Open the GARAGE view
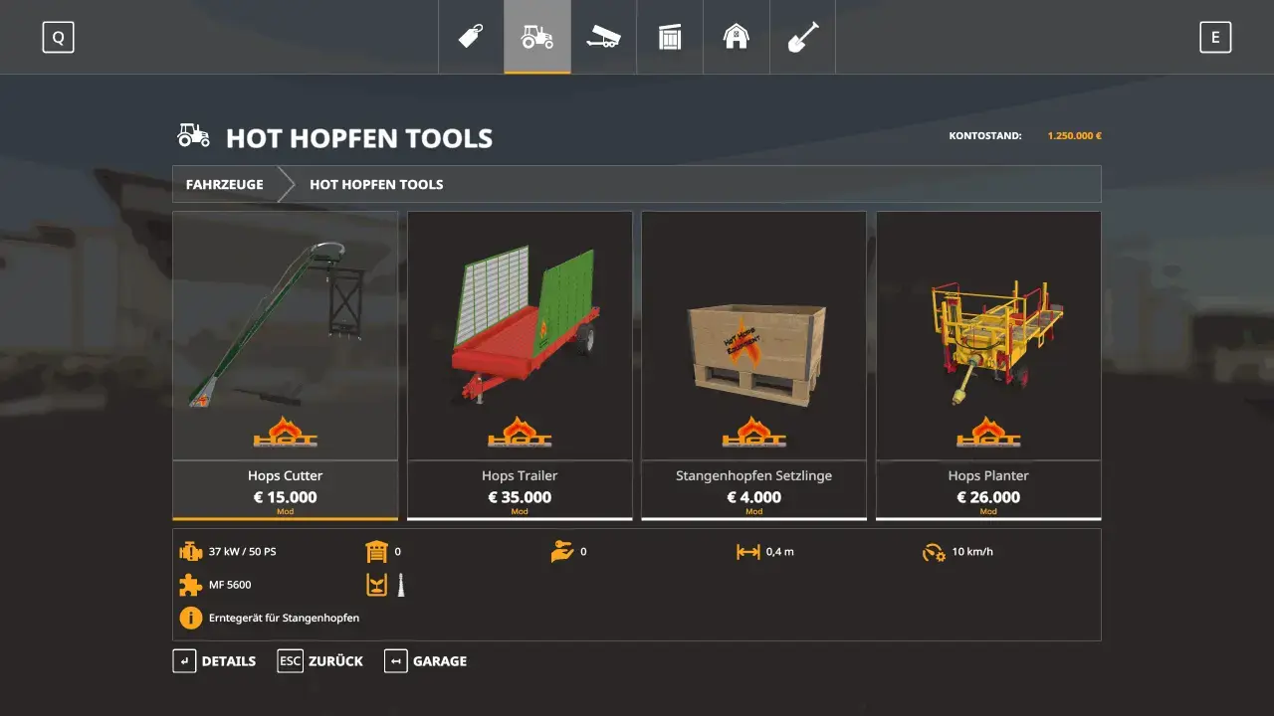 [x=425, y=660]
